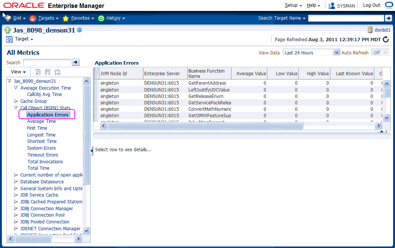
Task: Collapse the Call Object (BSFN) Stats node
Action: click(16, 108)
